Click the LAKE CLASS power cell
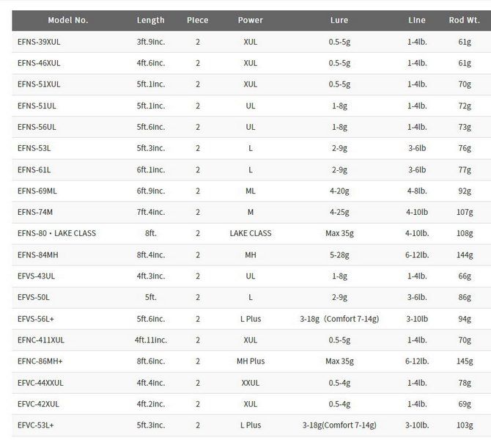Screen dimensions: 491x440 pos(251,233)
